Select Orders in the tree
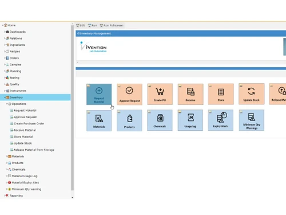Image resolution: width=286 pixels, height=215 pixels. point(14,58)
